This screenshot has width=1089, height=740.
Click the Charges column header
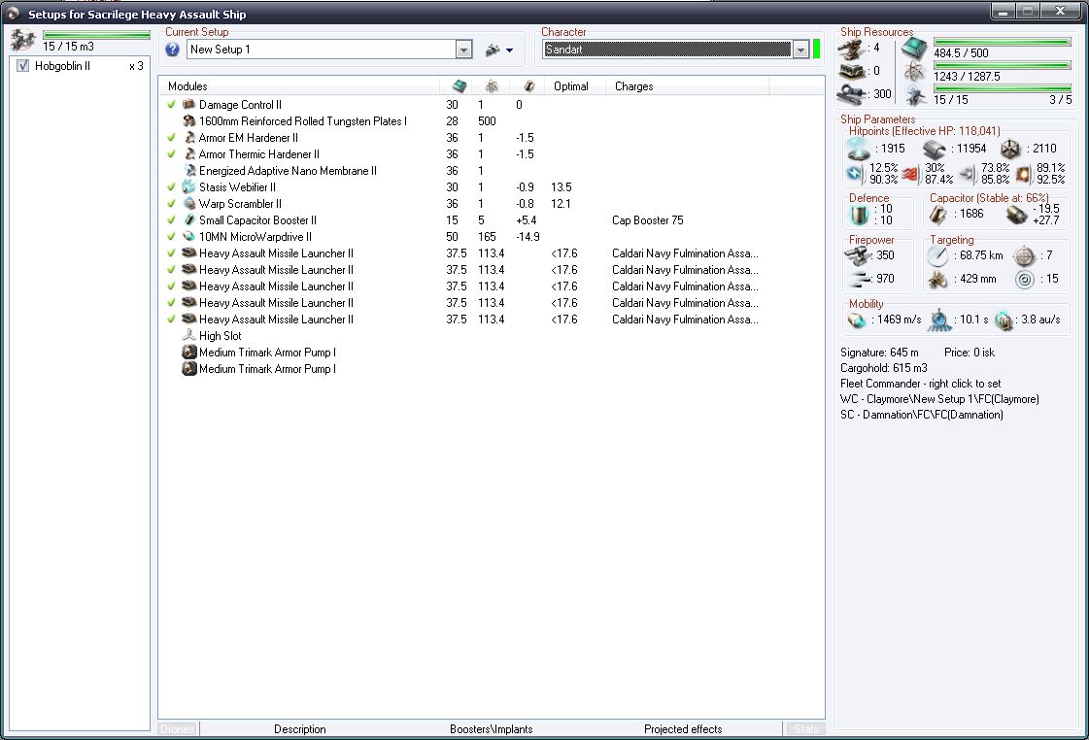[687, 86]
